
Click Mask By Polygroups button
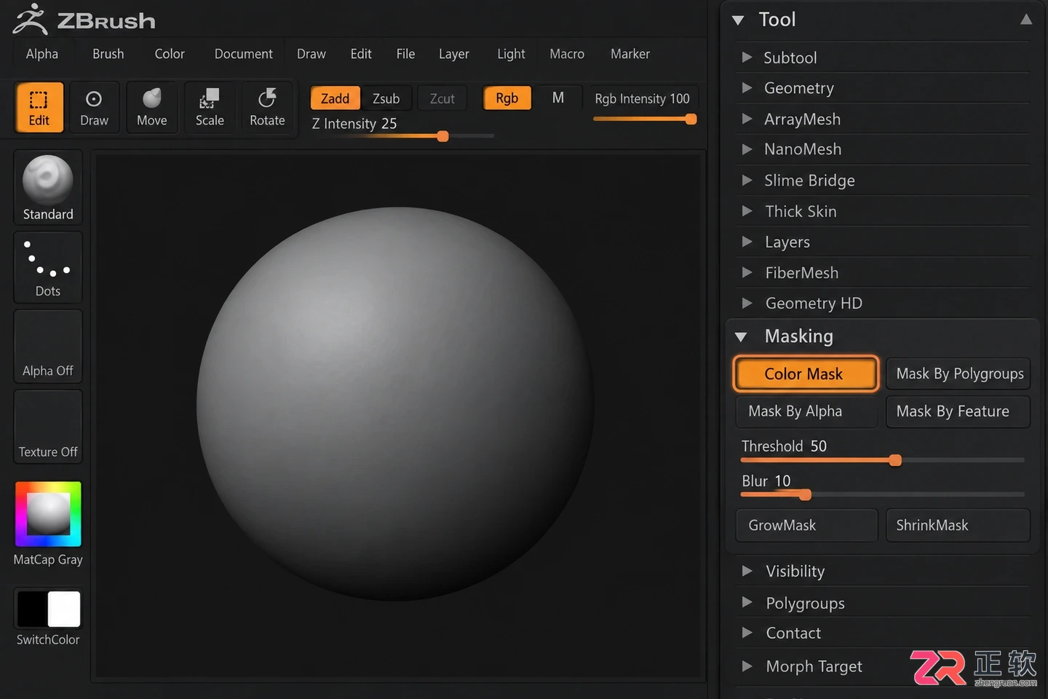(958, 374)
